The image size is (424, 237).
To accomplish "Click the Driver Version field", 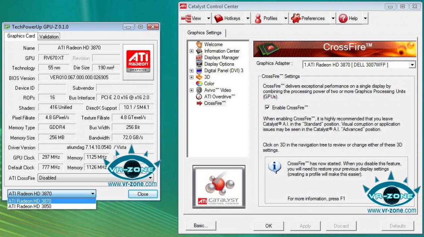I will tap(96, 147).
